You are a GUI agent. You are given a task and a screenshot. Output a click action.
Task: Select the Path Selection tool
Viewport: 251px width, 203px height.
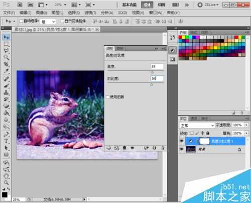pos(7,148)
